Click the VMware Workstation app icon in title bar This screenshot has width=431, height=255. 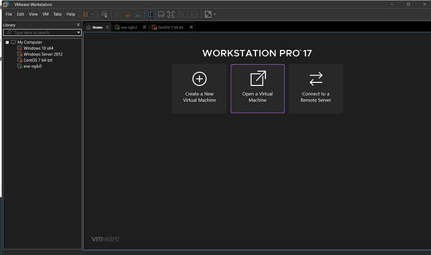point(6,4)
